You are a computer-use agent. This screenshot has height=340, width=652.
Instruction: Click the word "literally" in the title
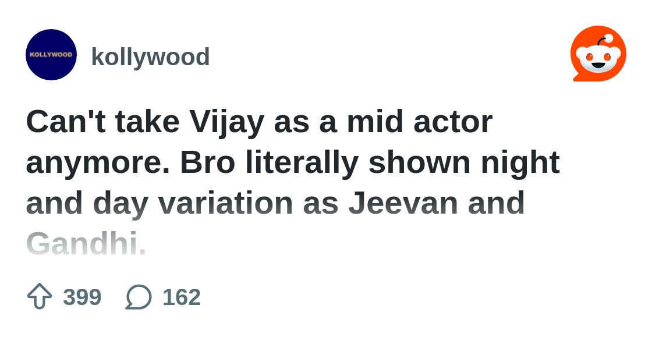pos(301,162)
